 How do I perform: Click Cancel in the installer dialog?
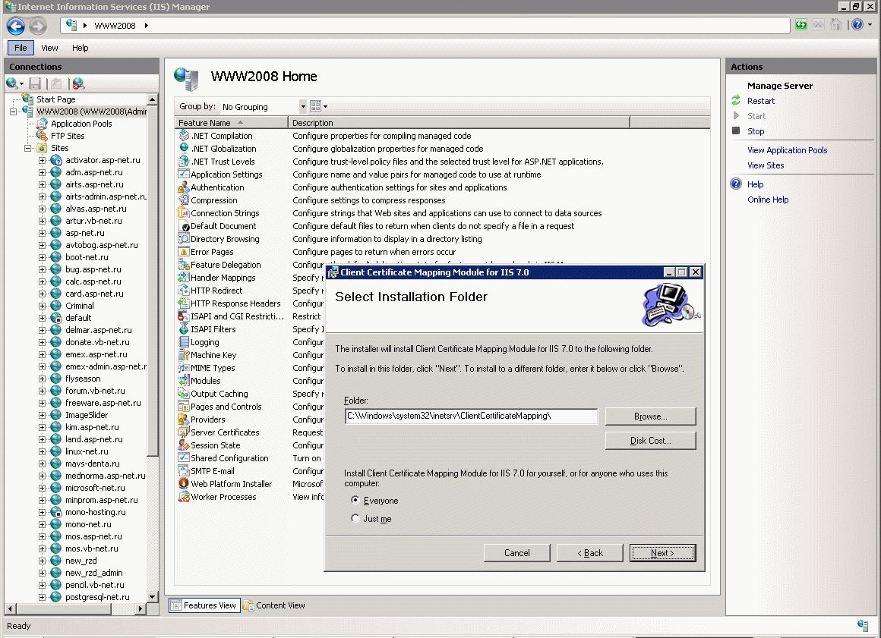click(x=517, y=553)
